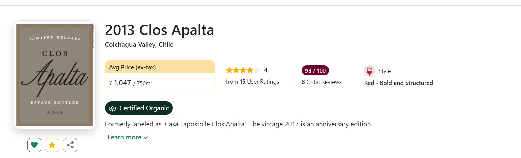The image size is (521, 158).
Task: Click the Avg Price (ex-tax) header
Action: [132, 67]
